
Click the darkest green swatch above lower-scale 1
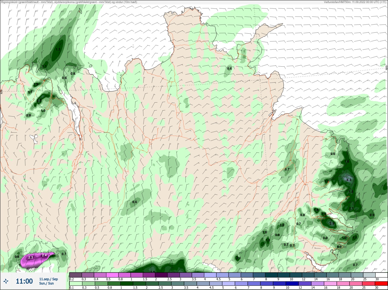pyautogui.click(x=126, y=284)
